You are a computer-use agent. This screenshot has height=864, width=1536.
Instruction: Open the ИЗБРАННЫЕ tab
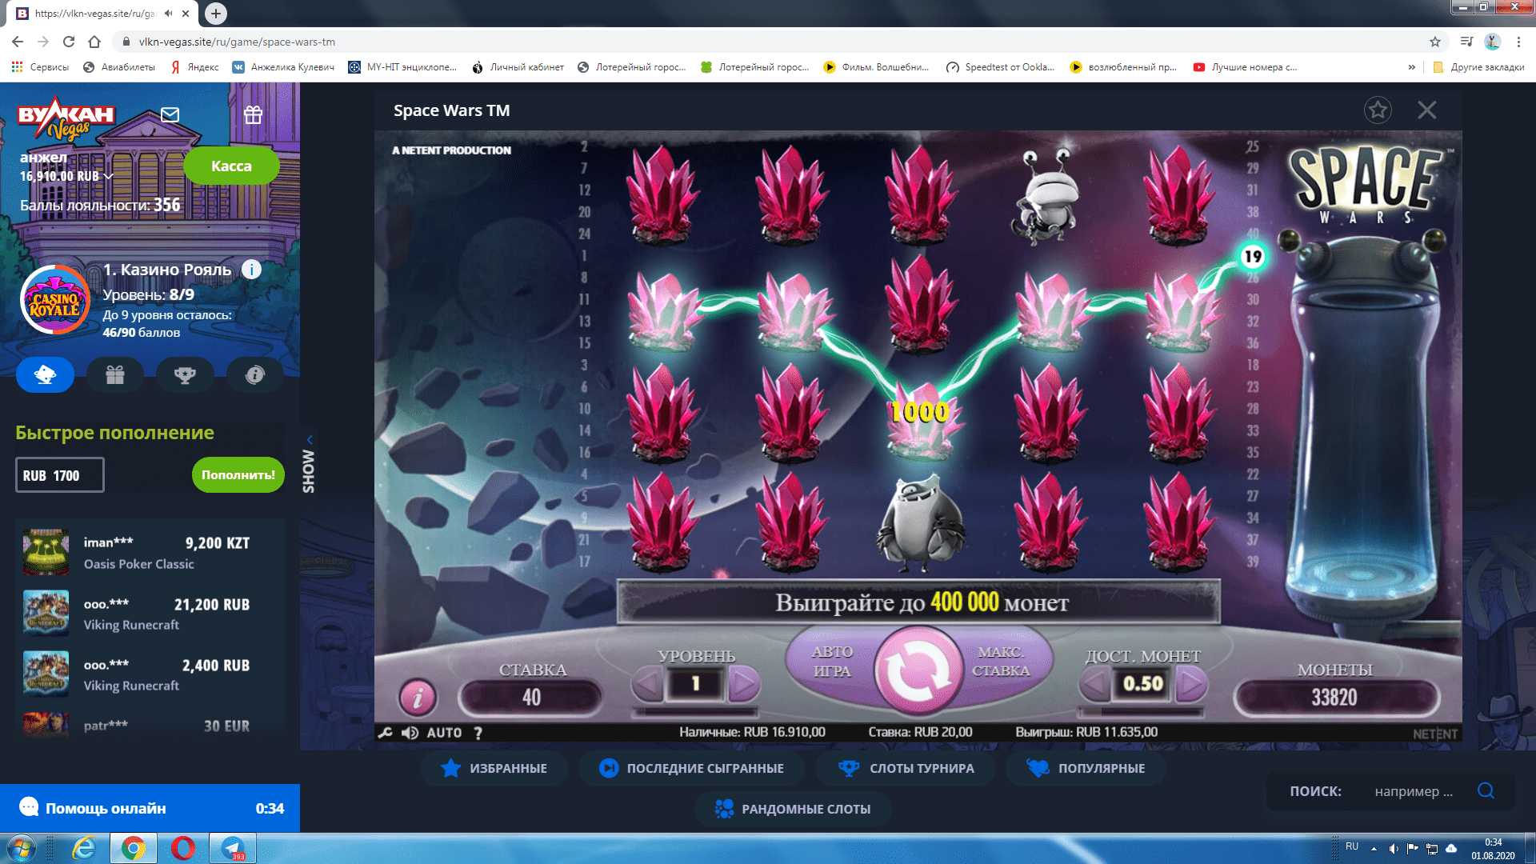click(x=494, y=768)
